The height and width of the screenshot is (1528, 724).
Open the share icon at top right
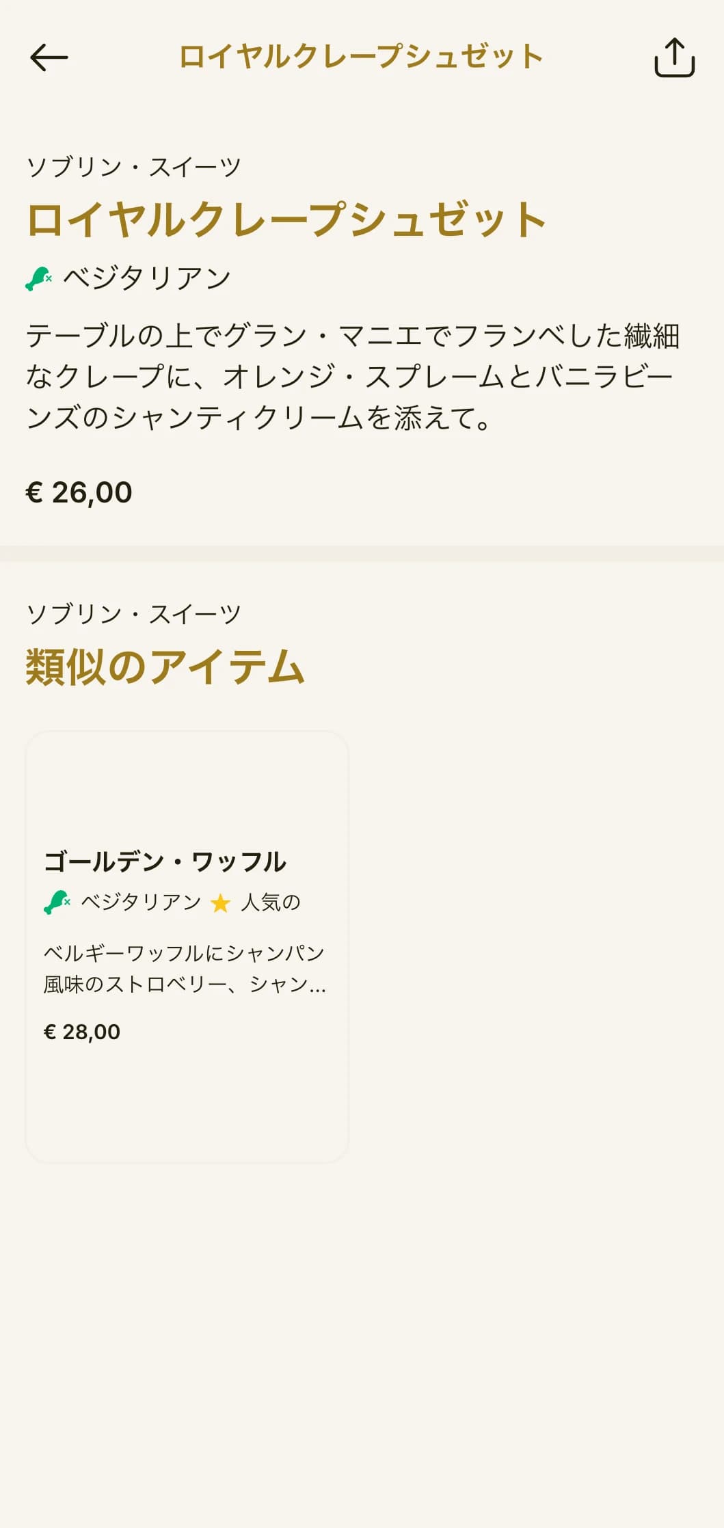(x=674, y=57)
